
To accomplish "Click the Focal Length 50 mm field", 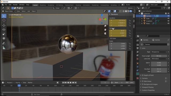I will pos(159,56).
